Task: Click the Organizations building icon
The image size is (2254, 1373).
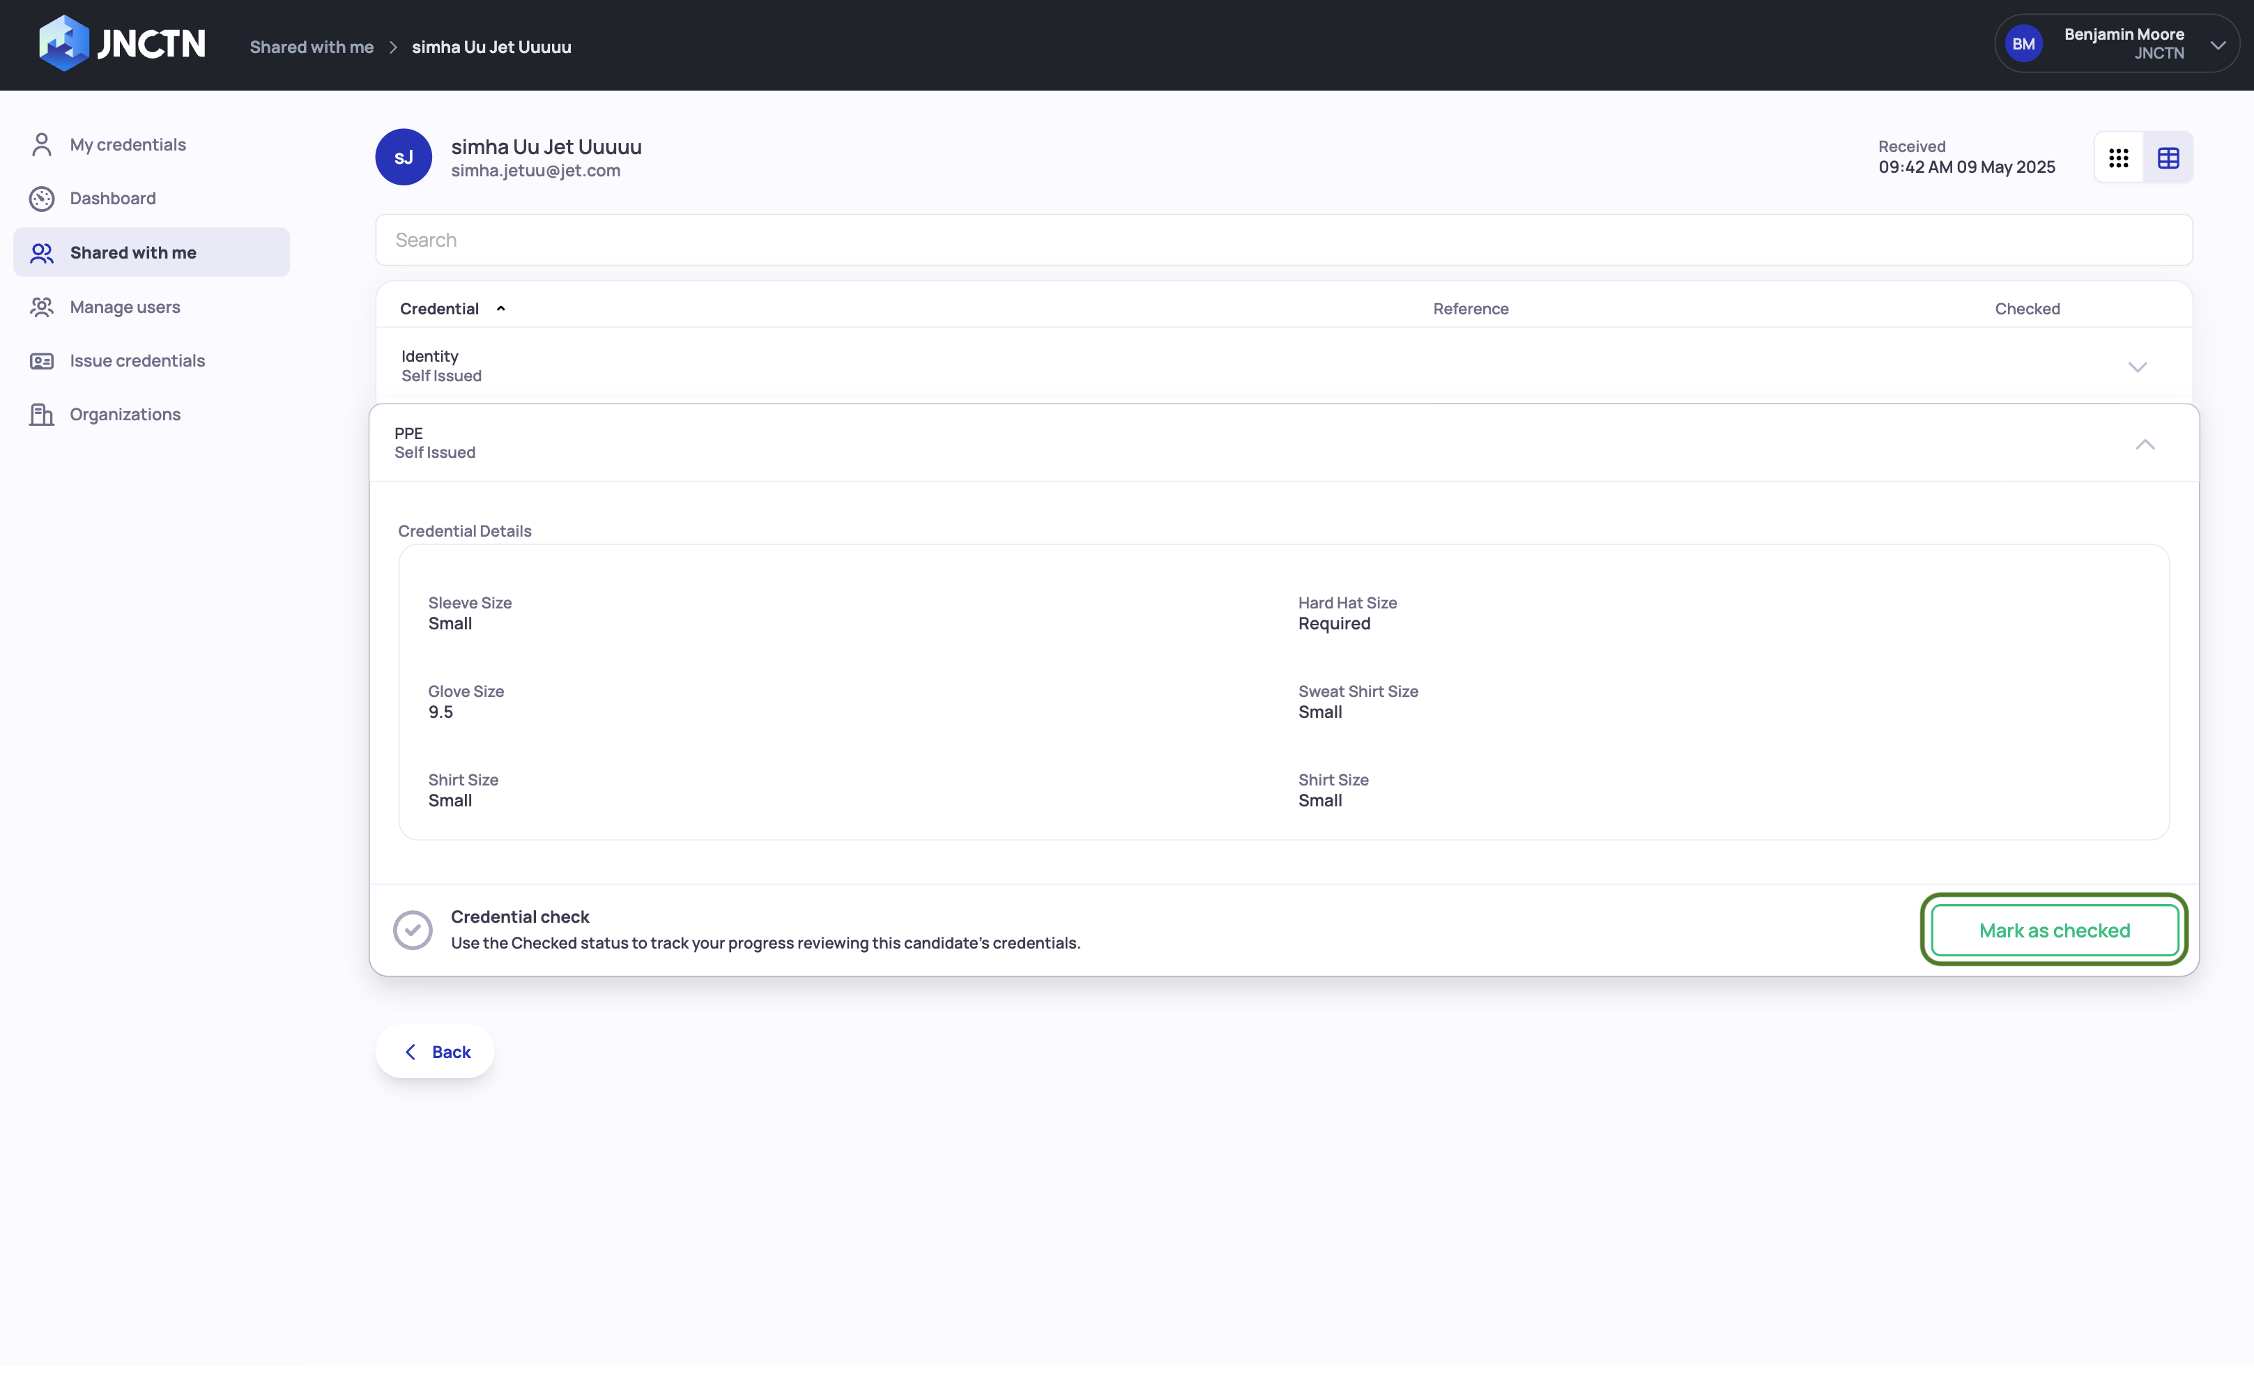Action: [x=41, y=415]
